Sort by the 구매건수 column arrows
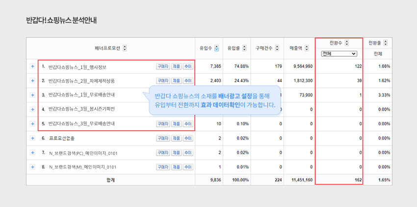 (x=277, y=48)
